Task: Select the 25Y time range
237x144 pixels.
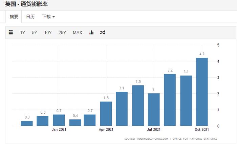Action: [x=62, y=32]
